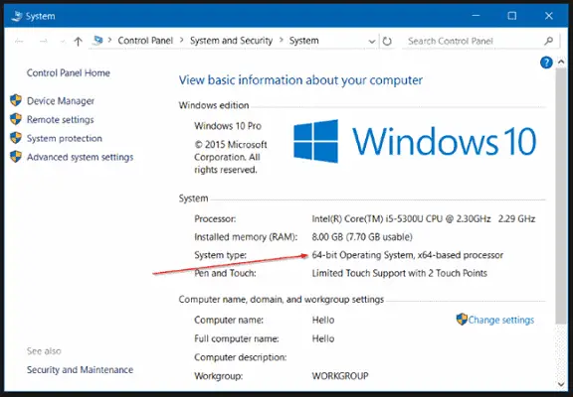This screenshot has width=573, height=397.
Task: Open Security and Maintenance link
Action: [x=80, y=369]
